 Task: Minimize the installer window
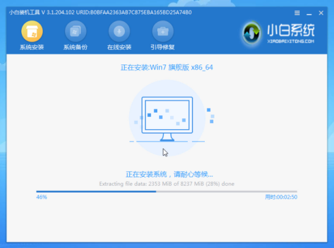[x=309, y=13]
